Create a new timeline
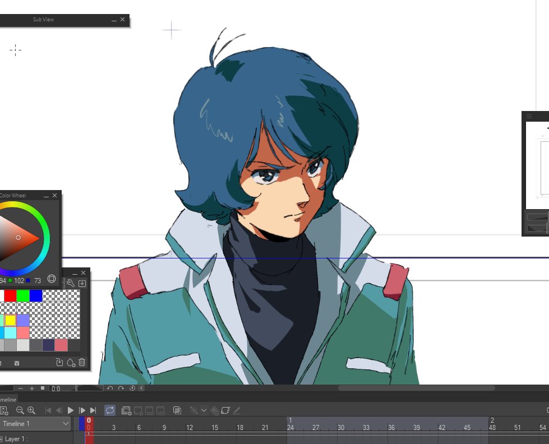The height and width of the screenshot is (444, 549). (4, 410)
